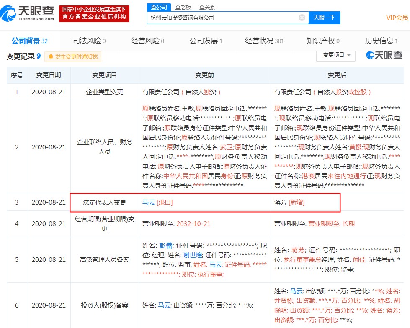Open 谢世煌 name link in row 5
This screenshot has width=410, height=328.
193,255
